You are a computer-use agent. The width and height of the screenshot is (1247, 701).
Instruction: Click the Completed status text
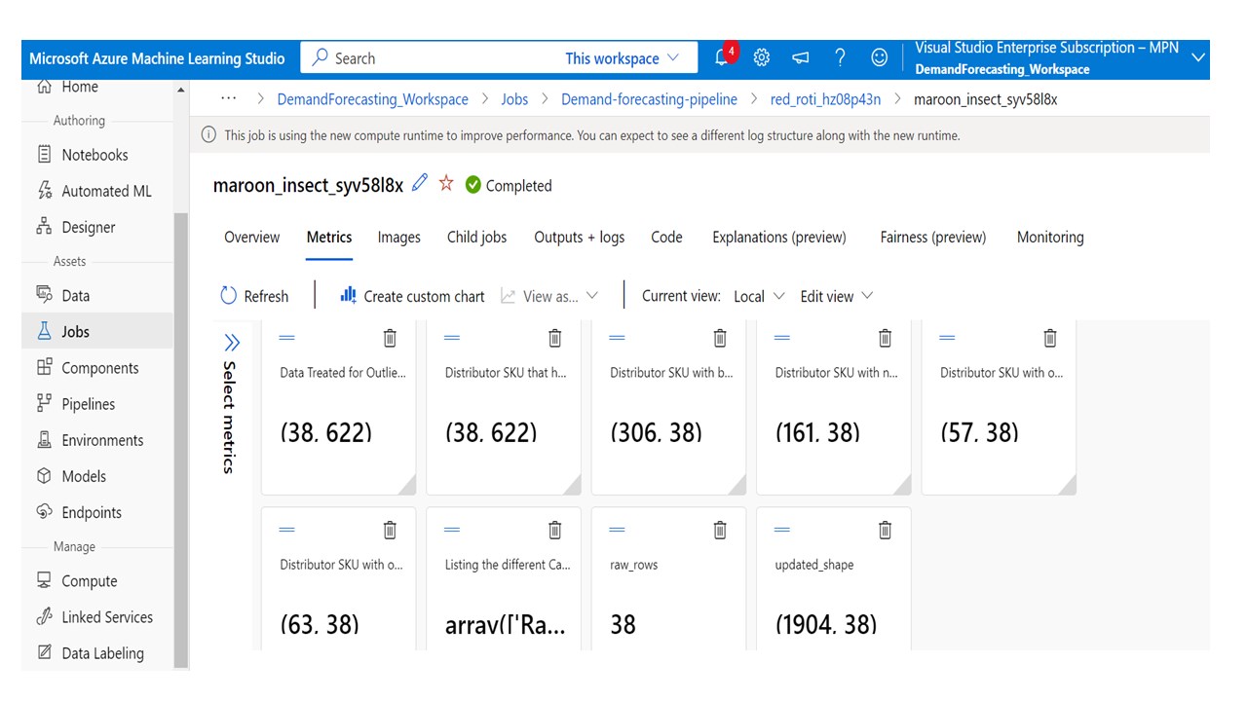(519, 186)
